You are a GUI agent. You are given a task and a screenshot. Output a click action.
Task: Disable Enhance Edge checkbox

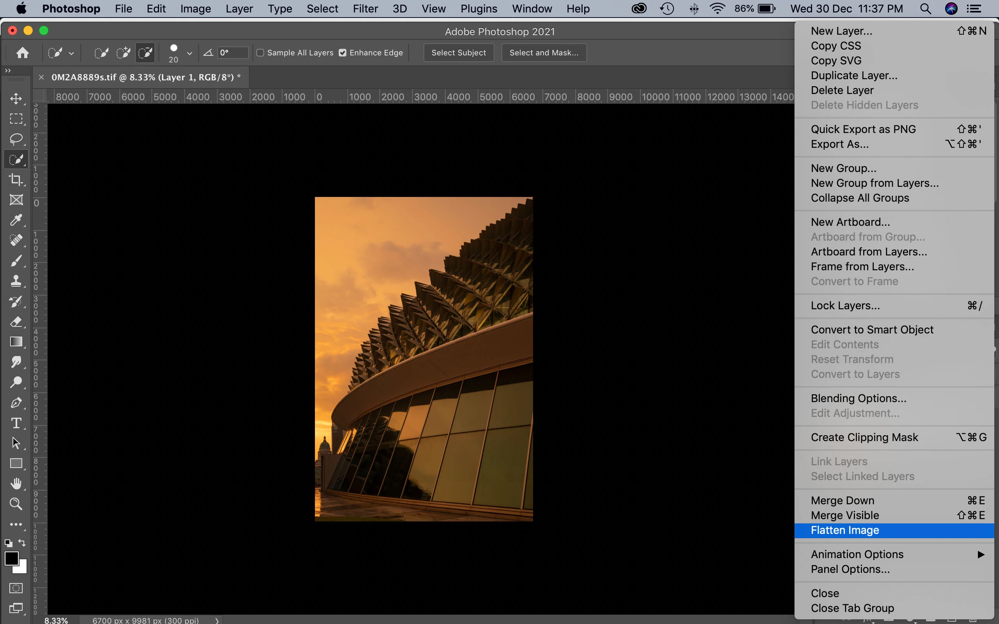pyautogui.click(x=343, y=53)
